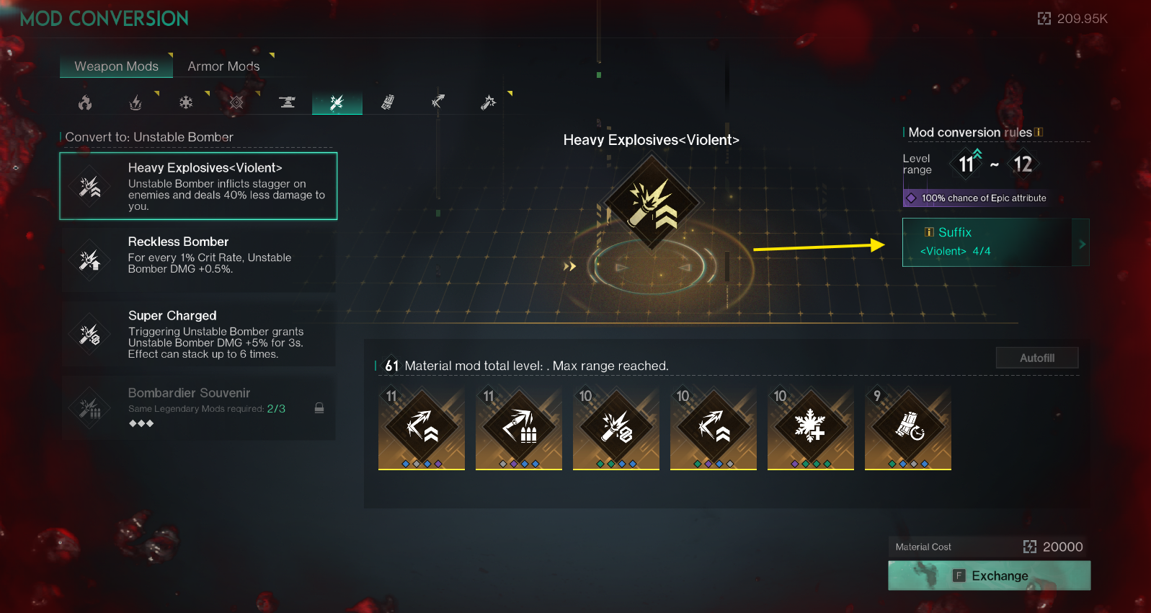
Task: Remove the level 9 material mod thumbnail
Action: (x=908, y=428)
